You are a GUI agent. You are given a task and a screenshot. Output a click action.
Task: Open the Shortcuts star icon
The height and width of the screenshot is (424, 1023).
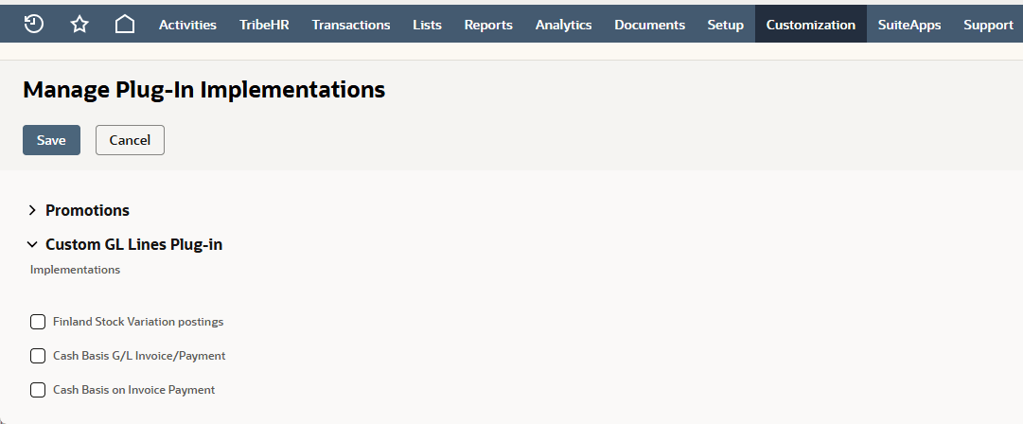tap(79, 25)
